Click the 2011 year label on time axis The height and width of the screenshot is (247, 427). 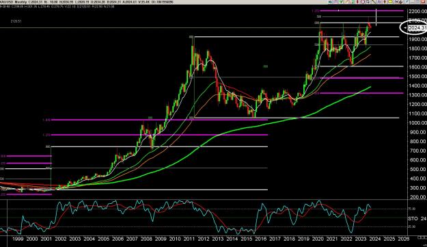tap(189, 239)
